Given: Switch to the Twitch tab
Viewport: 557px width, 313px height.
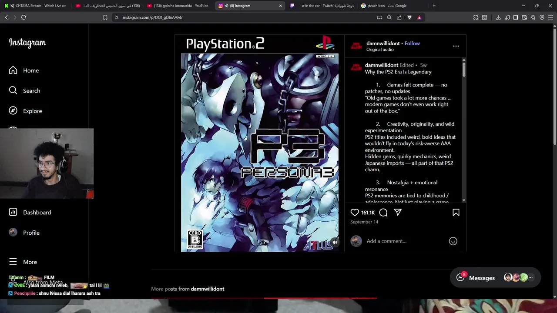Looking at the screenshot, I should tap(322, 6).
